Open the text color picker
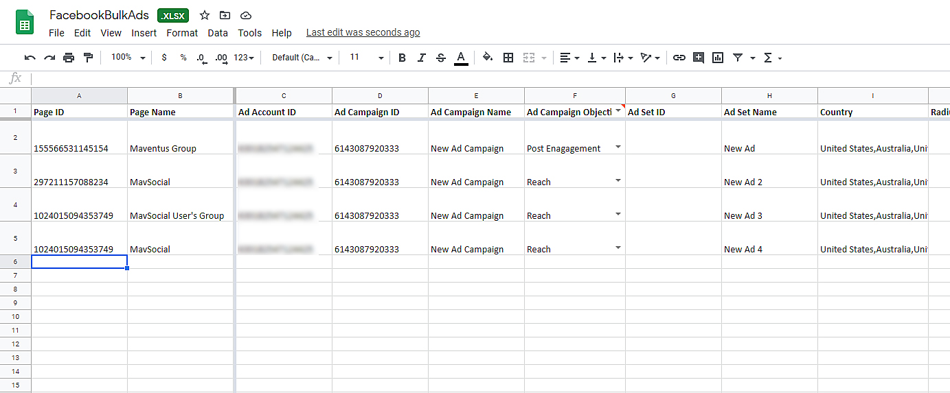The height and width of the screenshot is (393, 950). [461, 58]
